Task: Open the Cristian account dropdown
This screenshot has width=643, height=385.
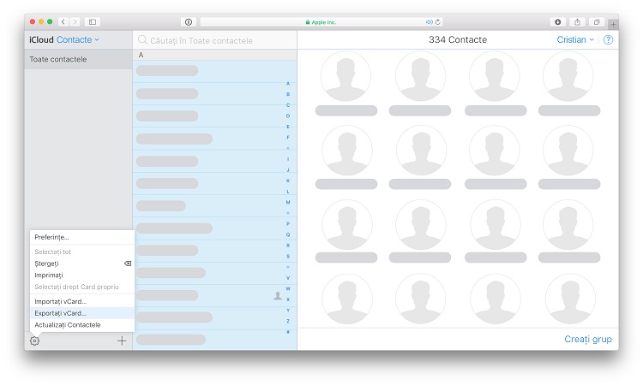Action: click(x=575, y=40)
